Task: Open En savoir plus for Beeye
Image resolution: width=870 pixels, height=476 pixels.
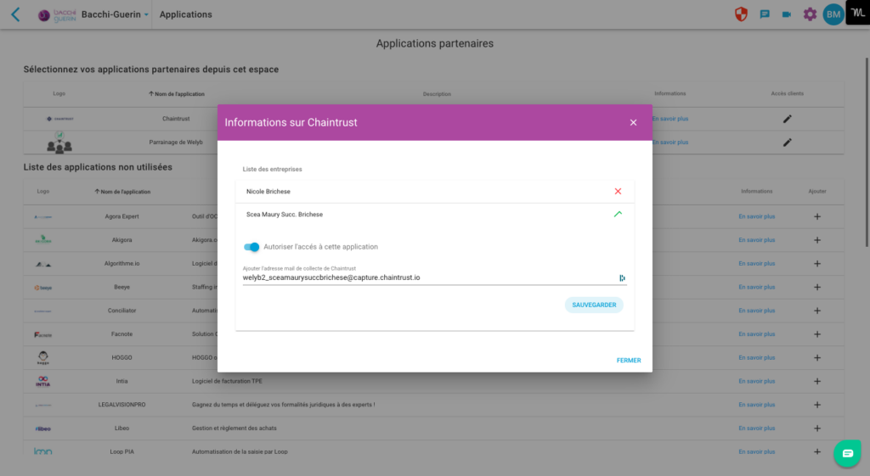Action: 756,287
